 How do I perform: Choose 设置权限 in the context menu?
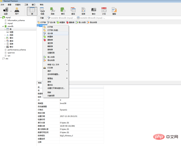click(56, 53)
